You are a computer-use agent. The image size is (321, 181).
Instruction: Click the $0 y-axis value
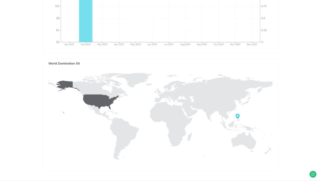[58, 42]
